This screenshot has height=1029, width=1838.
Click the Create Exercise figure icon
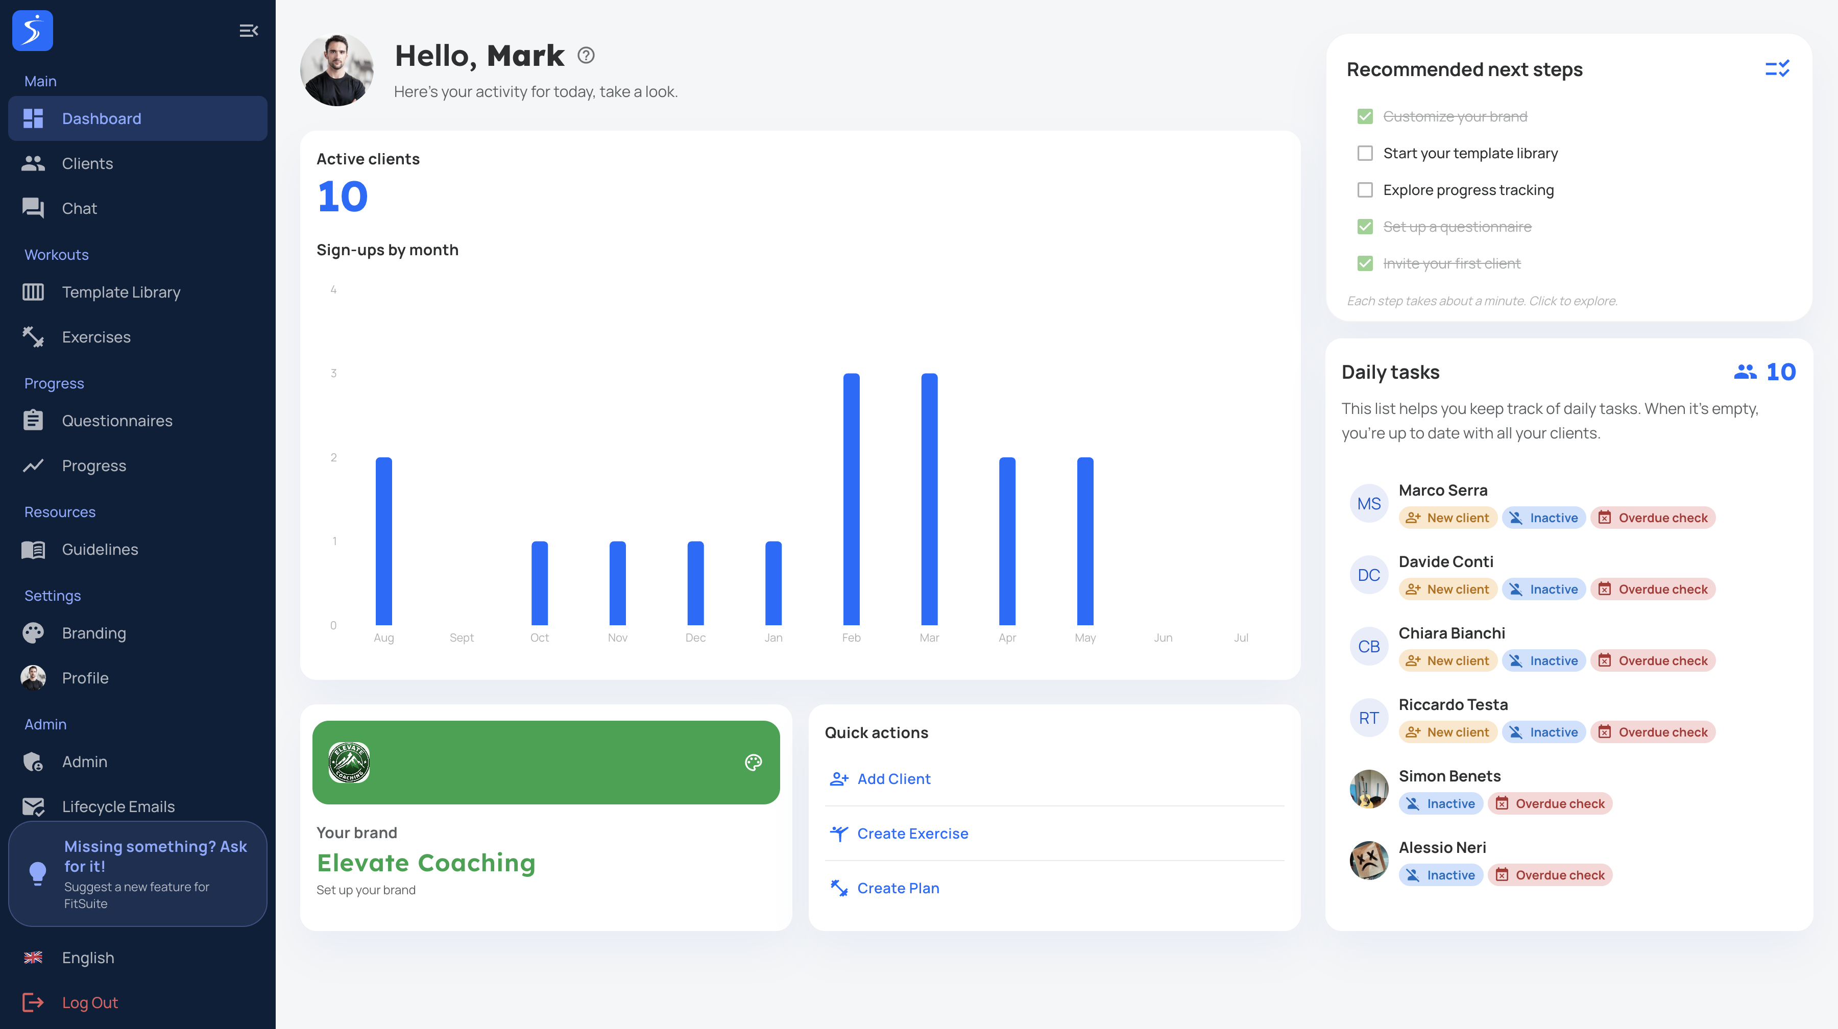point(839,834)
